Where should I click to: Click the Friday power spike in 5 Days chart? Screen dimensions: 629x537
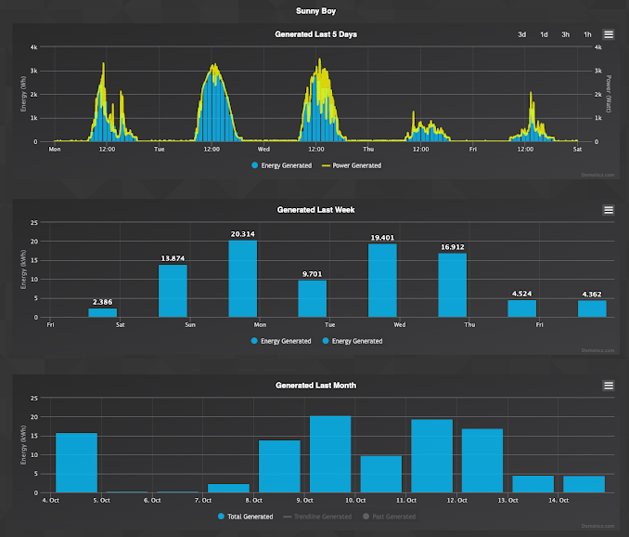coord(531,93)
